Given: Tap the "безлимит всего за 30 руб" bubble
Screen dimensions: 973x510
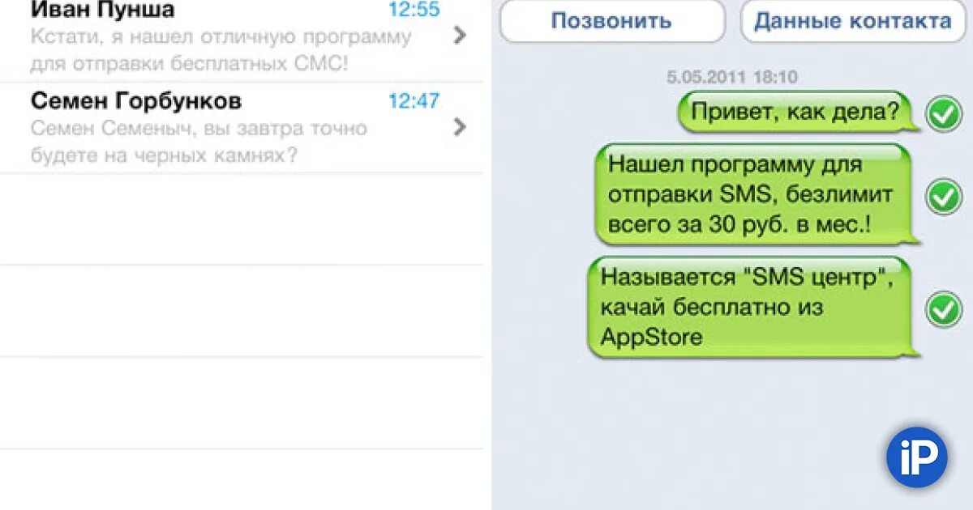Looking at the screenshot, I should pos(758,194).
